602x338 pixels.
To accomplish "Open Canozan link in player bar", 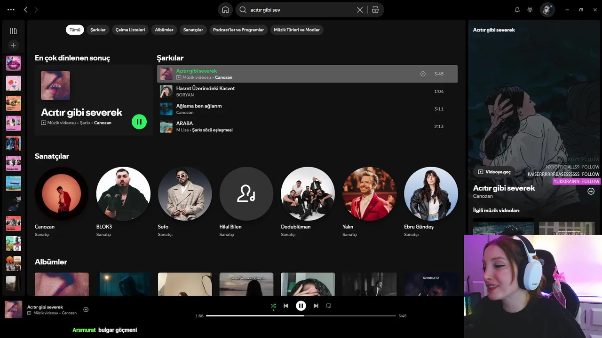I will 69,313.
